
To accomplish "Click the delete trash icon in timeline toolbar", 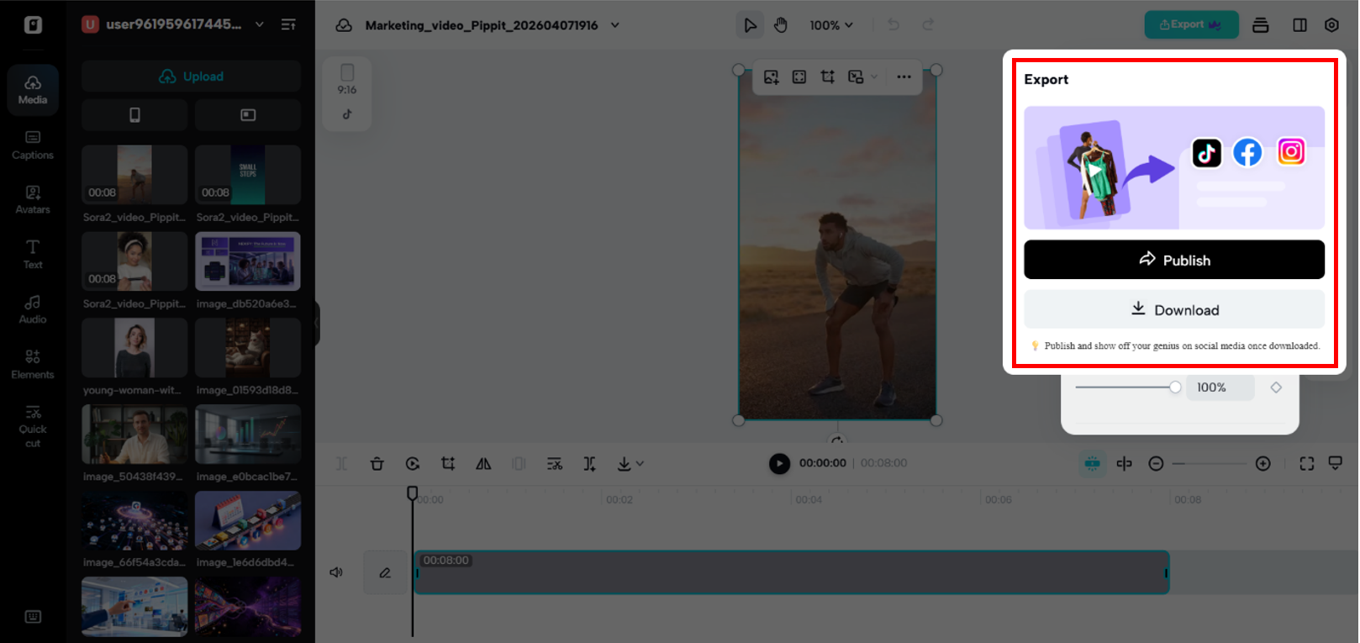I will 377,464.
